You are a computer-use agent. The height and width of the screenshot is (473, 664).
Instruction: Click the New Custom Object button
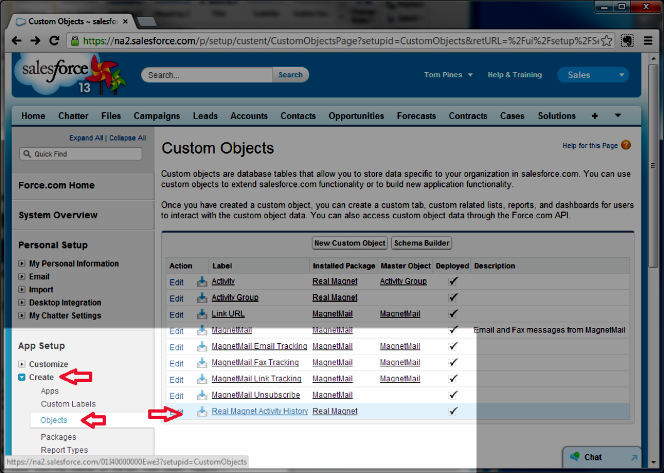point(350,243)
